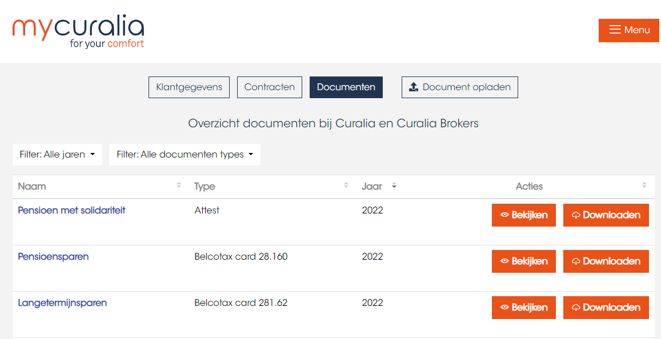The image size is (661, 339).
Task: Download the Pensioen met solidariteit attest
Action: click(606, 215)
